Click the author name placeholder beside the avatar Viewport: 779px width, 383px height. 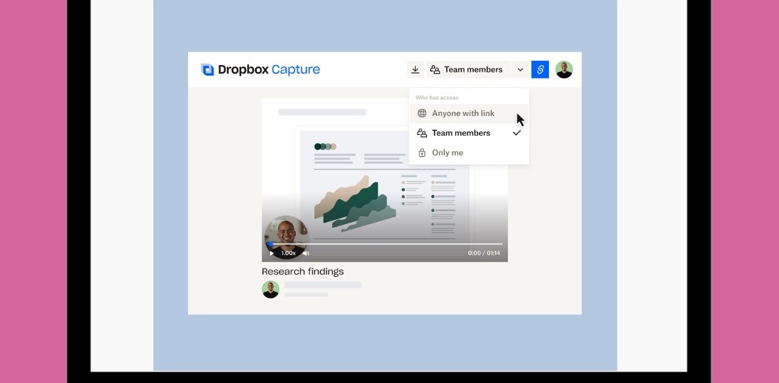pyautogui.click(x=323, y=285)
